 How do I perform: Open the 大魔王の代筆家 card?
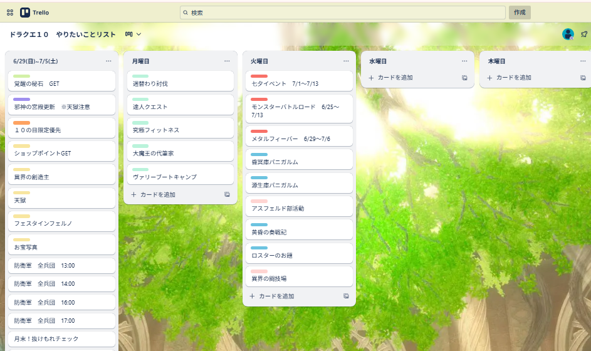click(180, 151)
